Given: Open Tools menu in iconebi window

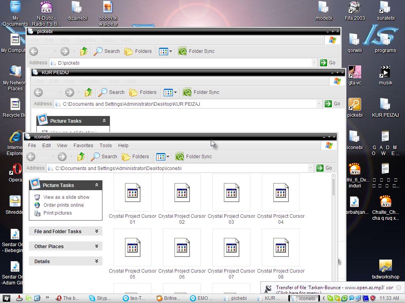Looking at the screenshot, I should (106, 146).
